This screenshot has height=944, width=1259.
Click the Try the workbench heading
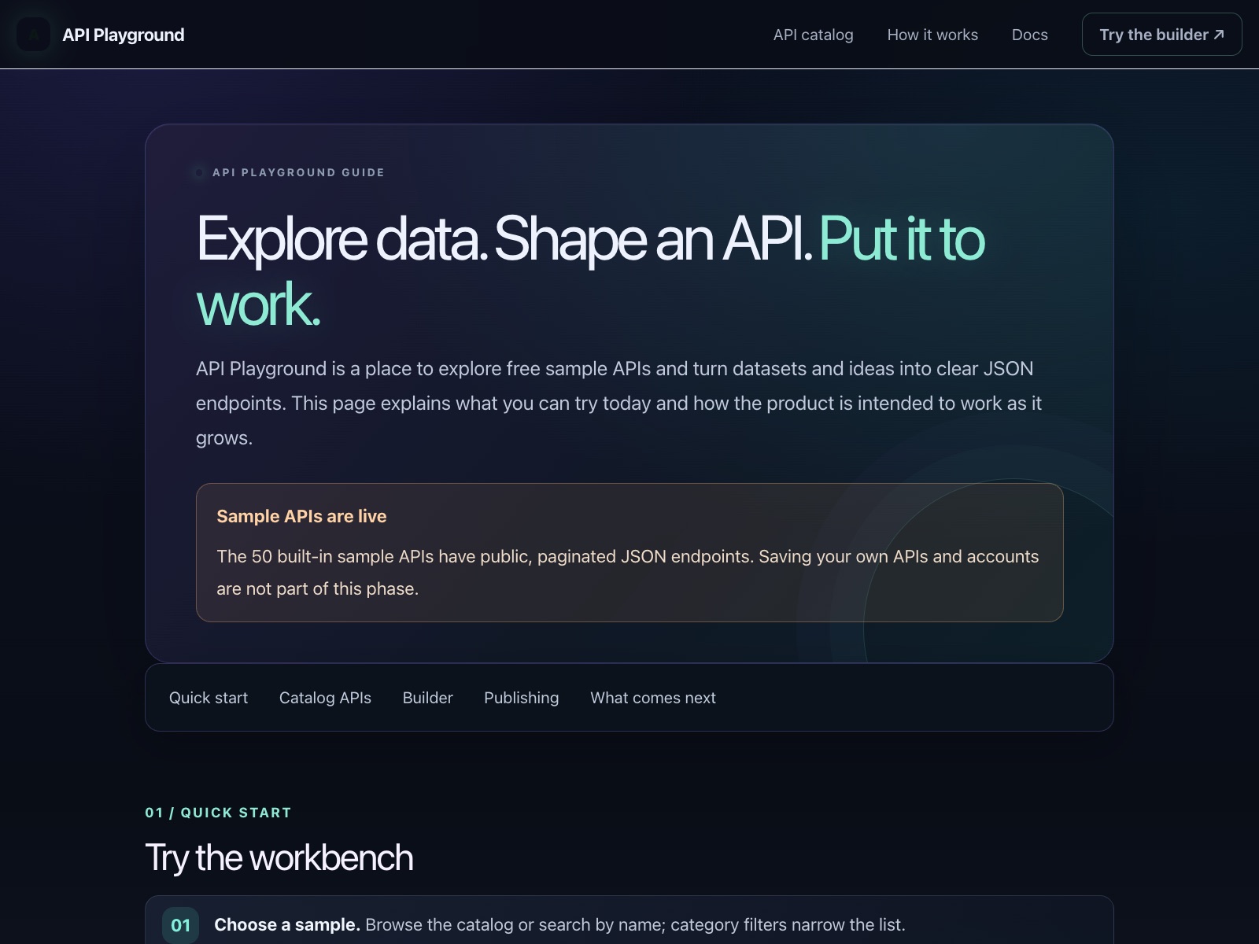tap(279, 857)
